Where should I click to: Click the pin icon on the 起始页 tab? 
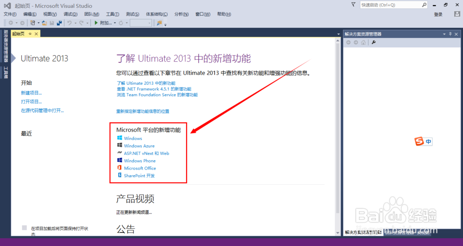pos(30,34)
